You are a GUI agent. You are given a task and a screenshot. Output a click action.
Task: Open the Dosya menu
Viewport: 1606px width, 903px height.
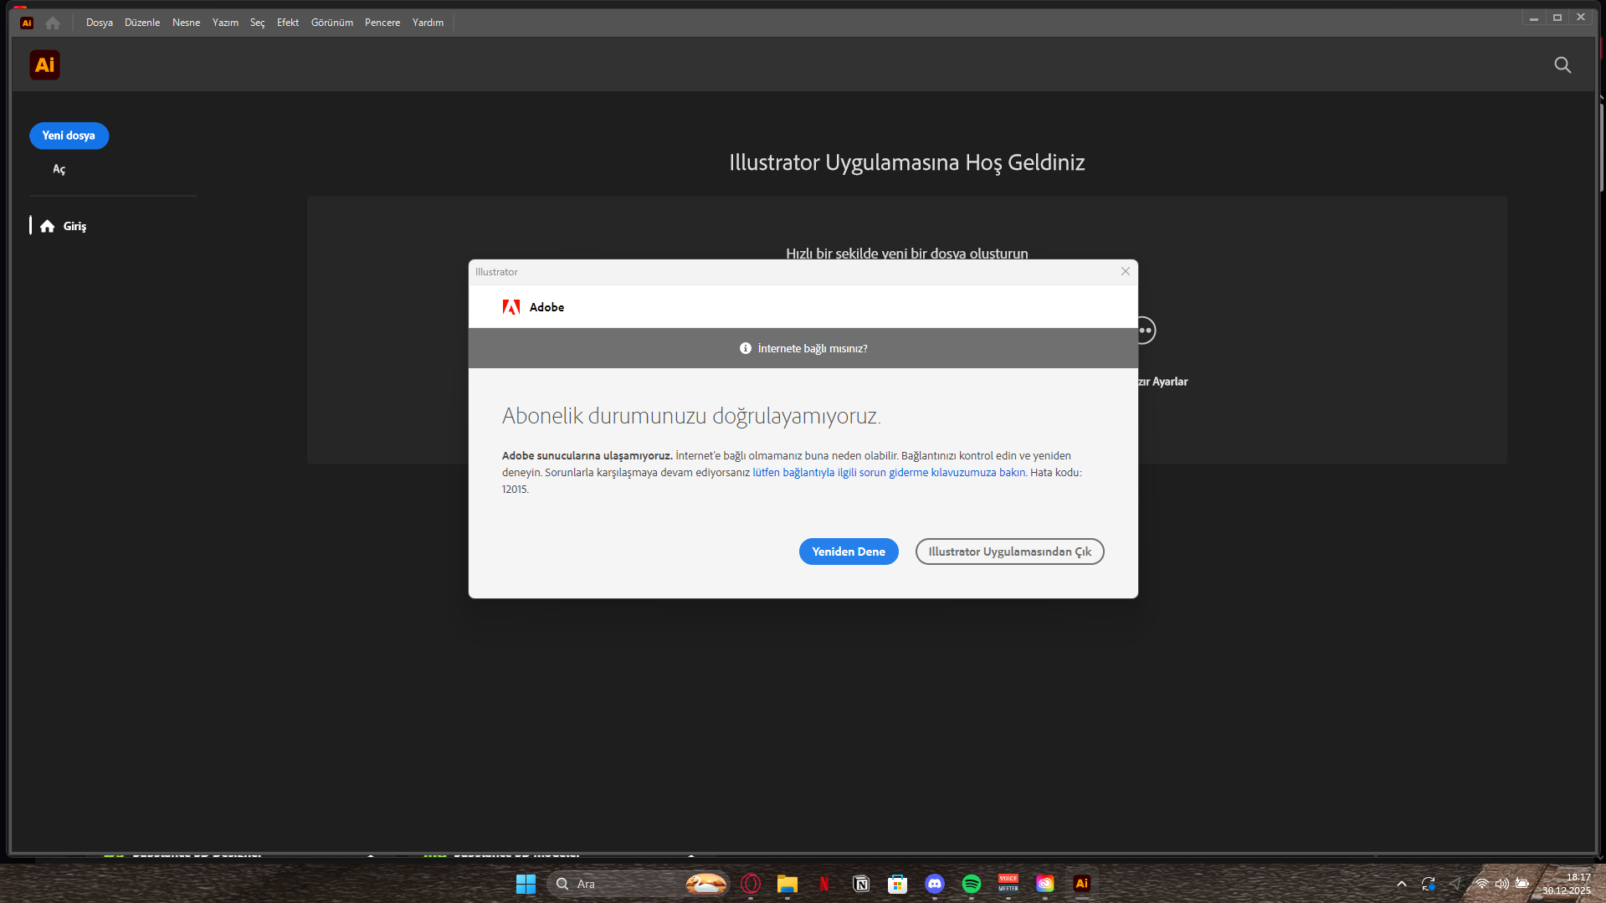(100, 23)
